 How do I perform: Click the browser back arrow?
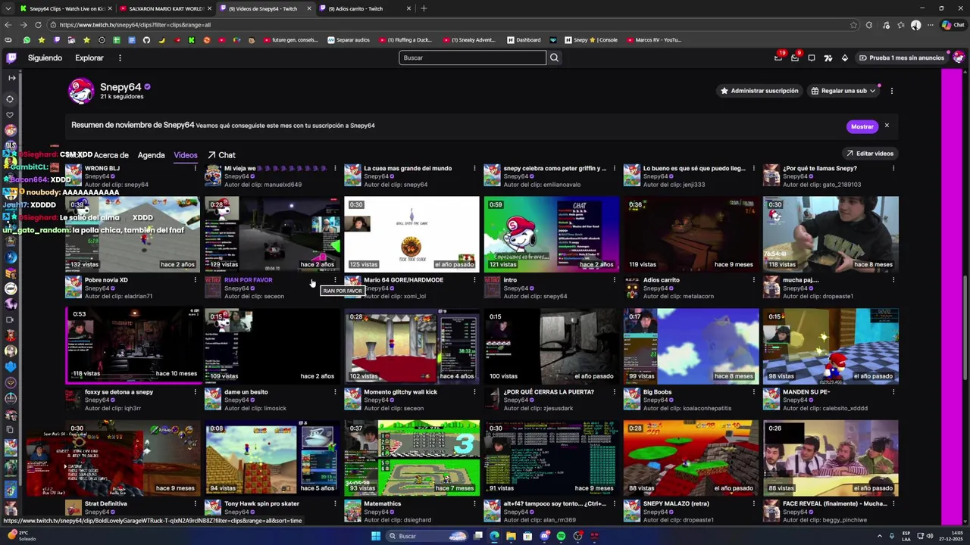[x=8, y=24]
